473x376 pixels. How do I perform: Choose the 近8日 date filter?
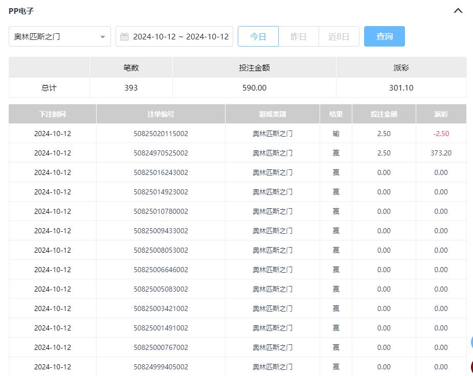(339, 37)
